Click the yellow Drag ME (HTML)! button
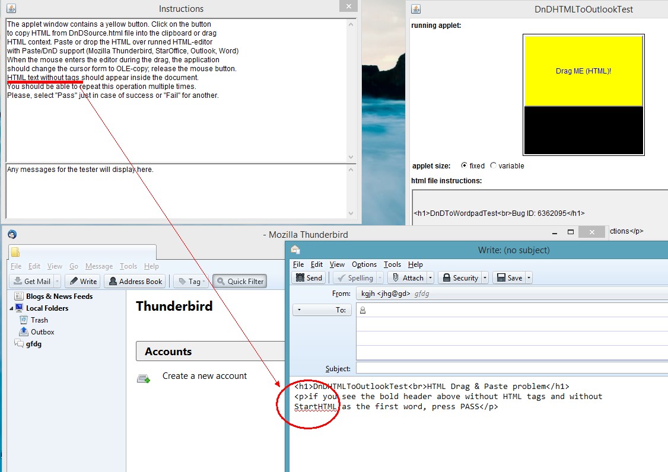This screenshot has width=668, height=472. (x=583, y=71)
